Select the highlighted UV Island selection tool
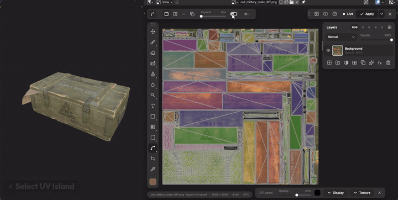Image resolution: width=398 pixels, height=200 pixels. tap(153, 148)
